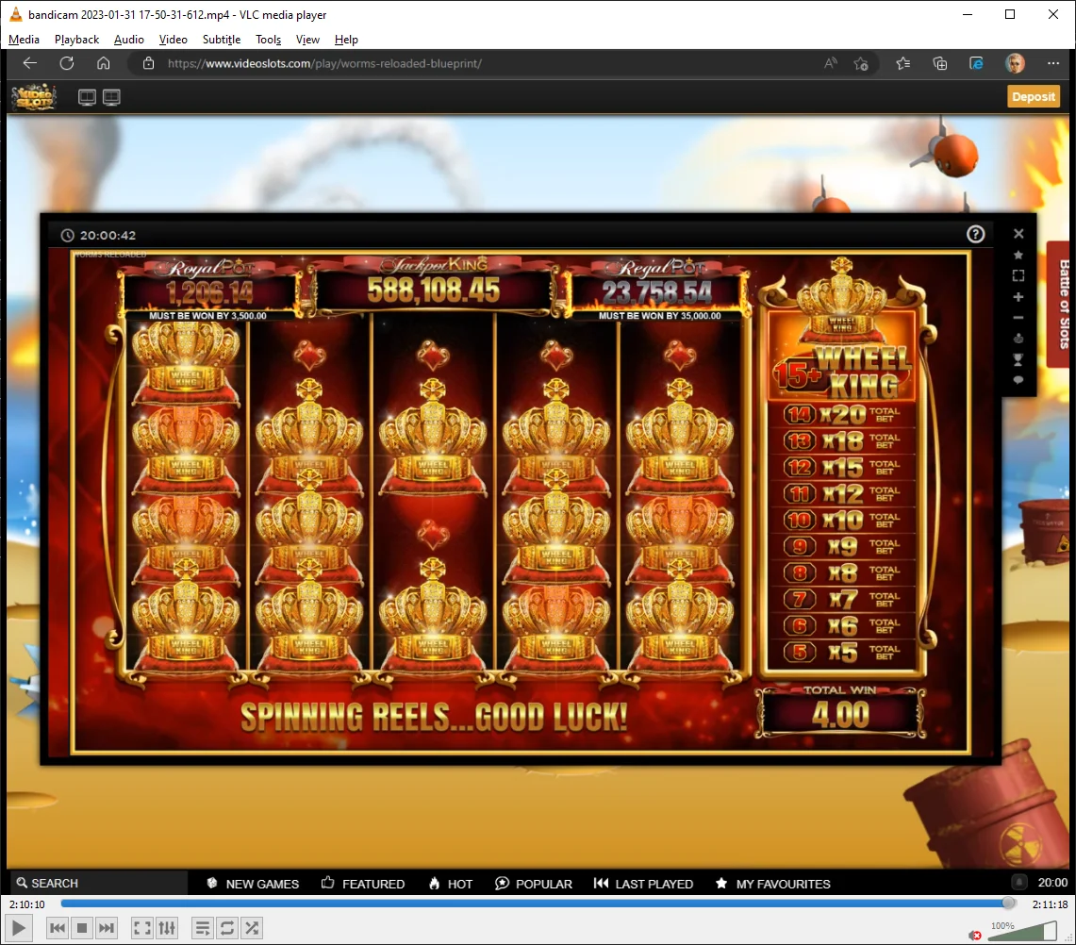The image size is (1076, 945).
Task: Open the View menu
Action: coord(307,40)
